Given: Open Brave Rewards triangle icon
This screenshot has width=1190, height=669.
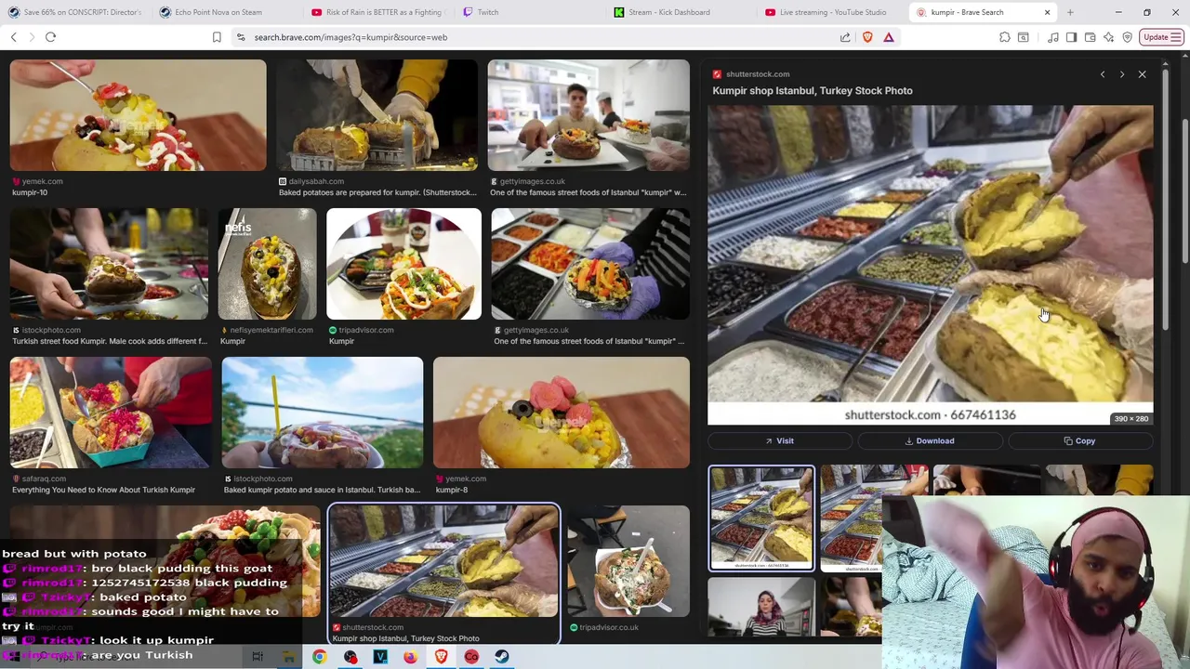Looking at the screenshot, I should click(889, 37).
